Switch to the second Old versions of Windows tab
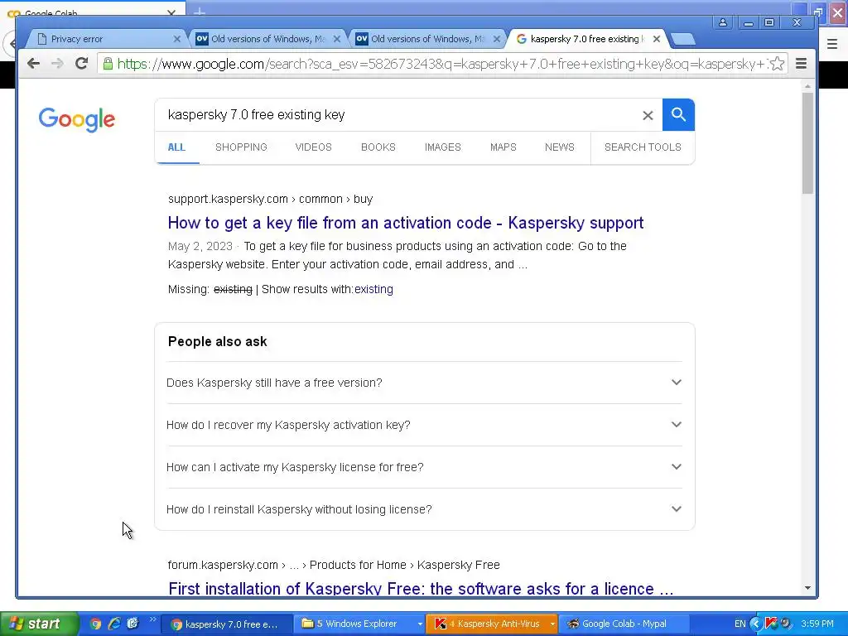The width and height of the screenshot is (848, 636). [x=427, y=39]
